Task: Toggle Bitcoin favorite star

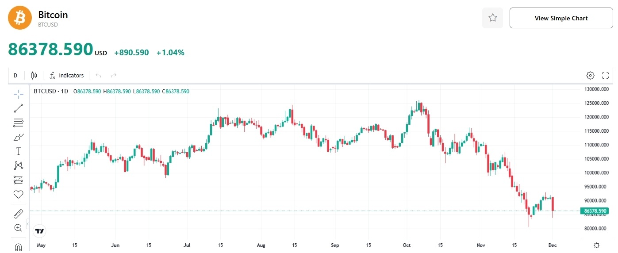Action: point(492,18)
